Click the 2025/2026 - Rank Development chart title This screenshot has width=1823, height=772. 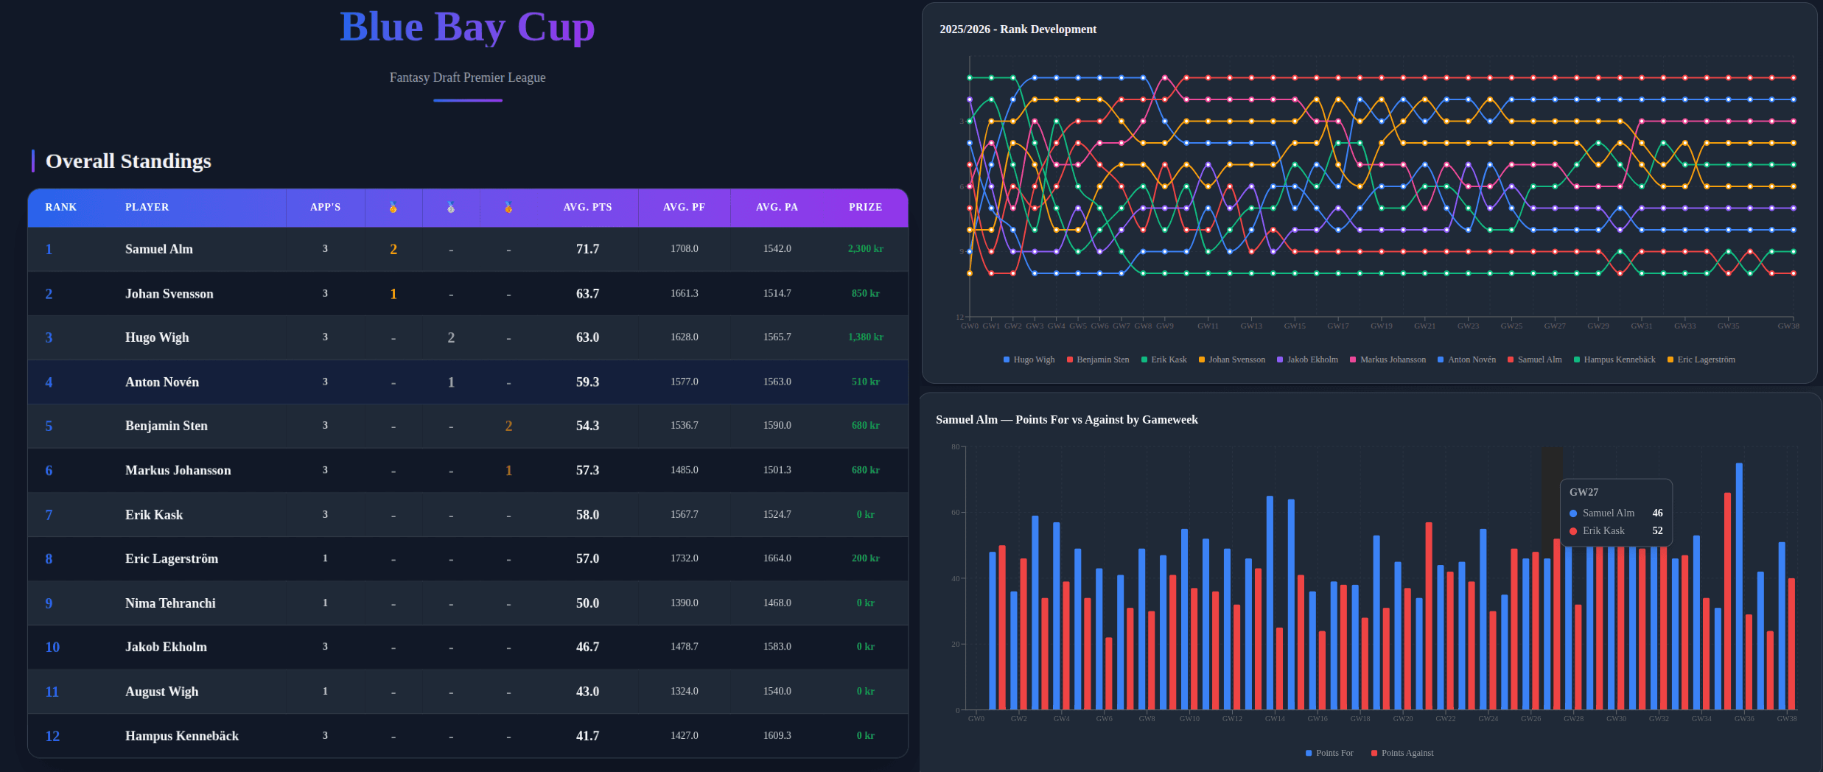1018,29
